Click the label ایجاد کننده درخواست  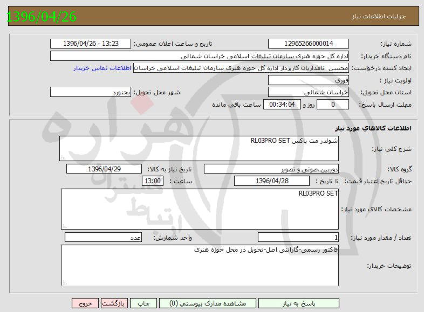coord(381,68)
